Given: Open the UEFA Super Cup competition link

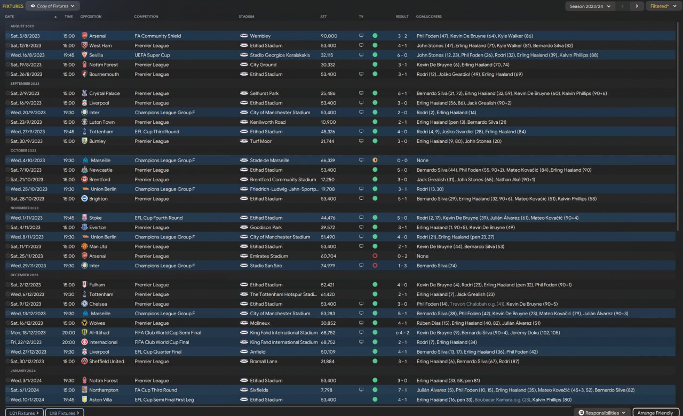Looking at the screenshot, I should (x=152, y=55).
